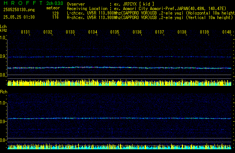Select the 0131 time marker
This screenshot has width=235, height=153.
pos(25,32)
